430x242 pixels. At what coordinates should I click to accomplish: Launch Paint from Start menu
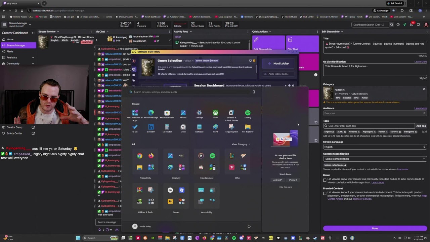point(215,128)
